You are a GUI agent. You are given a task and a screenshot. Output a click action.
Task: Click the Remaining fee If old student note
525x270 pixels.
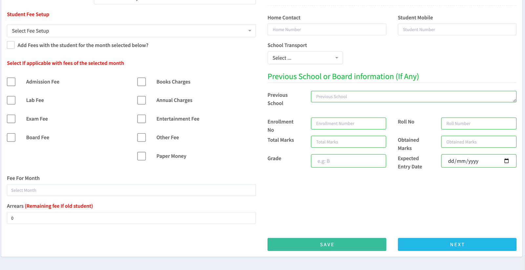pos(59,206)
